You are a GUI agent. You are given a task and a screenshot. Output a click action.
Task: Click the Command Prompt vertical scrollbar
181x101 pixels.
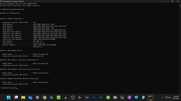pos(180,48)
